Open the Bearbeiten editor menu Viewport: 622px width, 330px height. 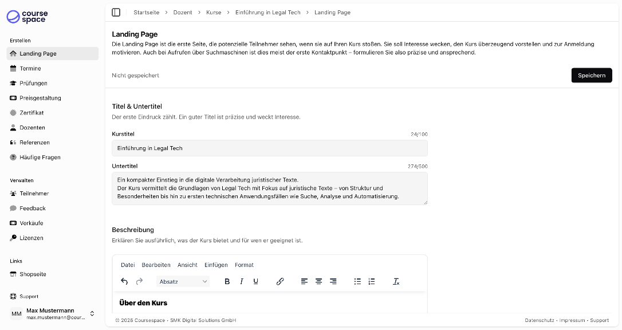click(156, 265)
